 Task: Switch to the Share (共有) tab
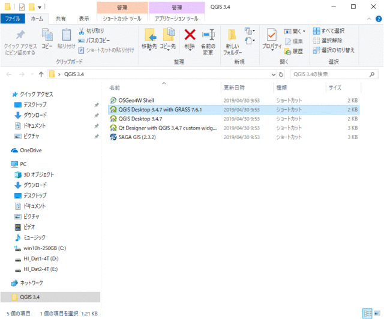click(x=61, y=19)
